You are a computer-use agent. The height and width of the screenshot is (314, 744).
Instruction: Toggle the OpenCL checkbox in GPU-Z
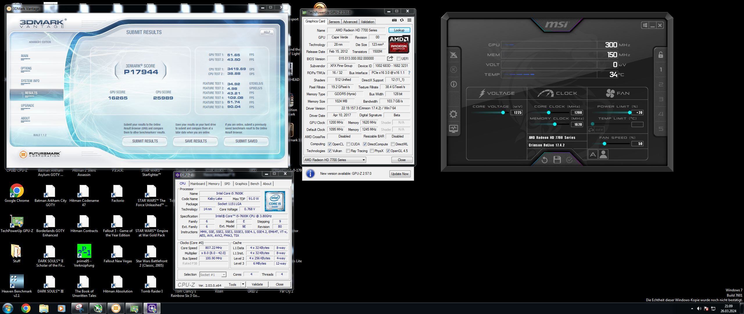(330, 144)
